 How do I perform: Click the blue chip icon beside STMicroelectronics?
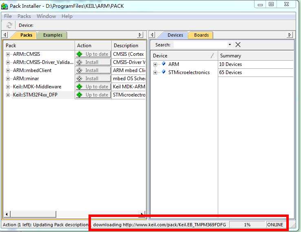point(164,72)
